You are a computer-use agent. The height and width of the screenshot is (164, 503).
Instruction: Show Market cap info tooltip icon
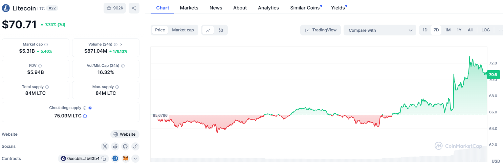click(46, 45)
